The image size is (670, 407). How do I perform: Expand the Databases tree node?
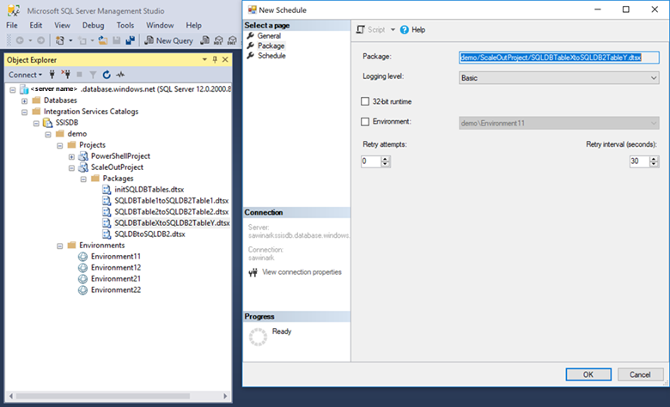[x=24, y=100]
